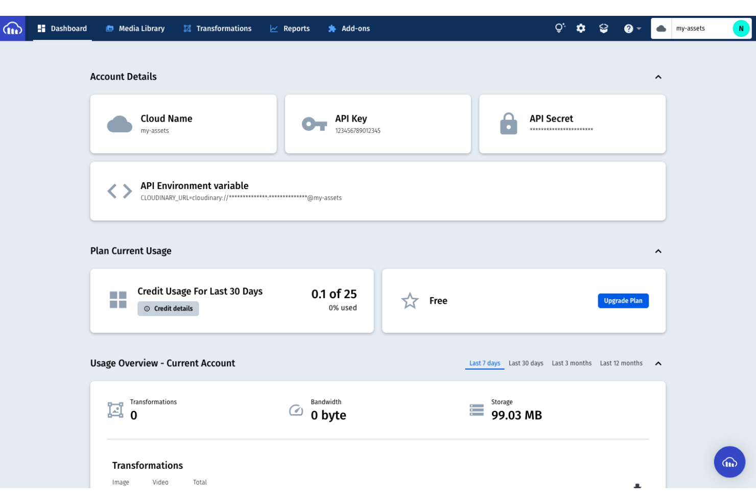Screen dimensions: 756x504
Task: Switch to the Media Library tab
Action: tap(135, 29)
